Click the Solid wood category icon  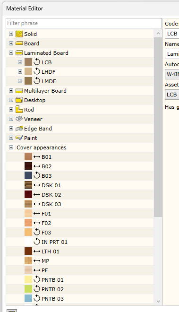(x=19, y=34)
